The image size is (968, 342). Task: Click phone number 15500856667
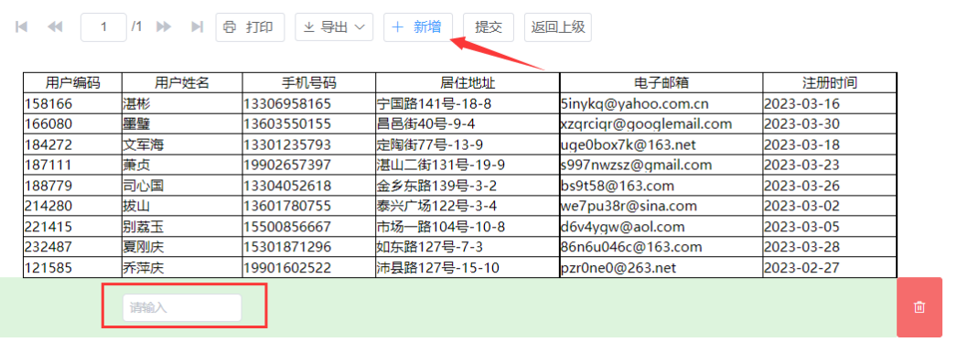[308, 227]
